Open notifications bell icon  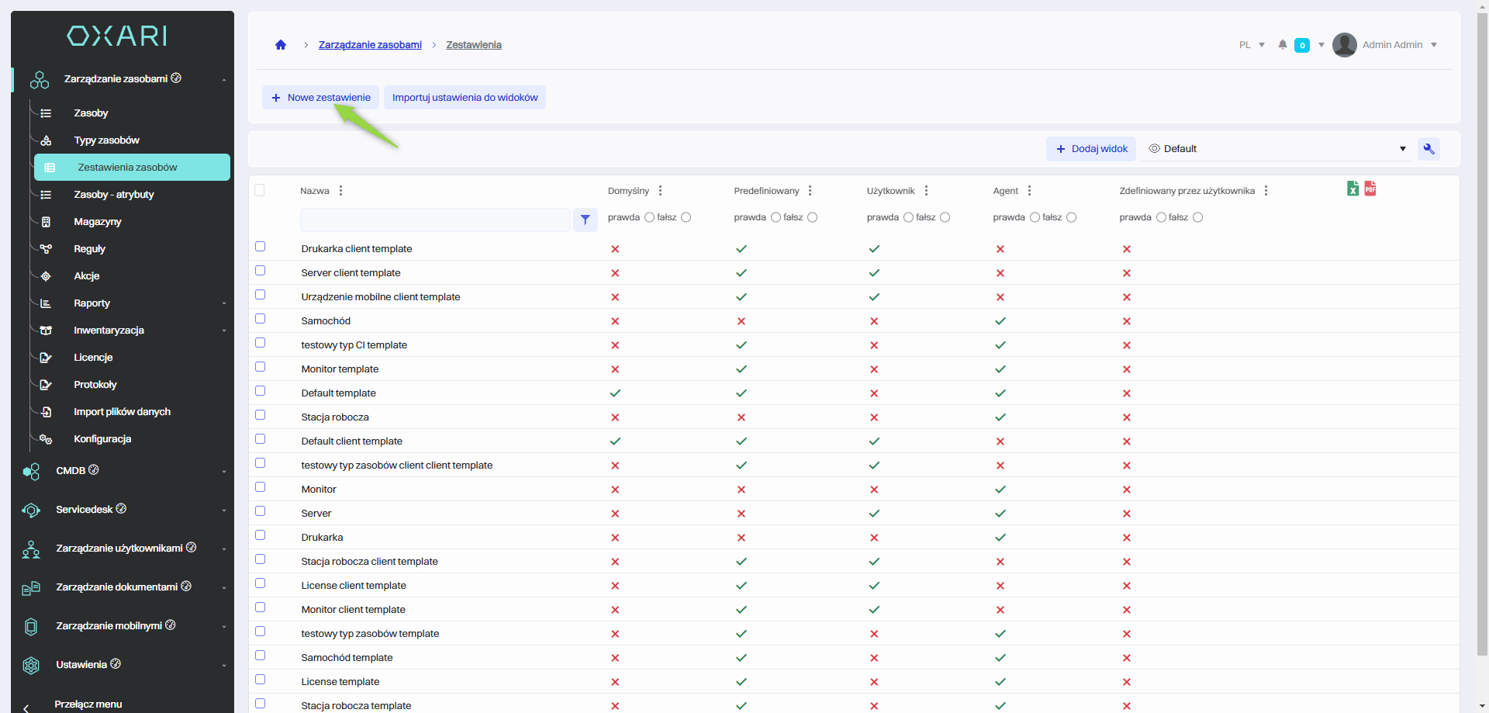pos(1283,45)
